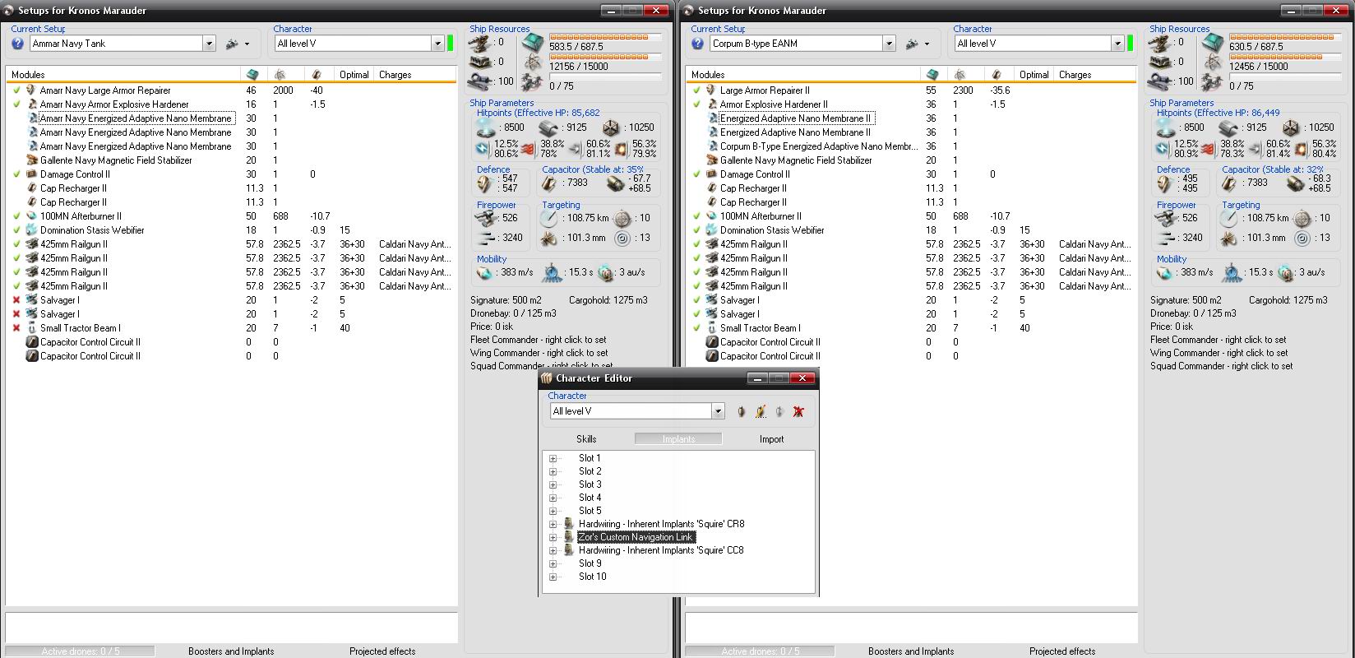
Task: Click the EM resistance icon in left window
Action: pos(483,149)
